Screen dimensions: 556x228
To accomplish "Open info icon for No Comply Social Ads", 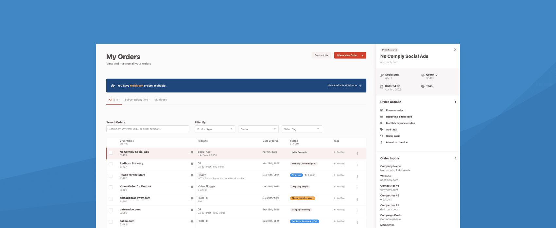I will (192, 152).
